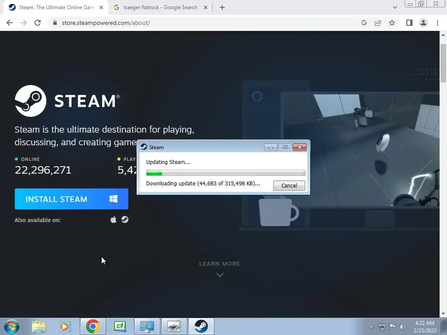Click the scrollbar down arrow
Viewport: 447px width, 335px height.
(x=444, y=314)
